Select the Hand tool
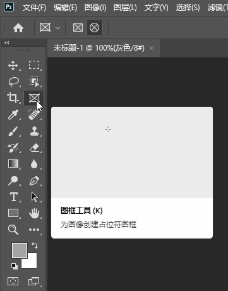The image size is (228, 291). pos(34,213)
